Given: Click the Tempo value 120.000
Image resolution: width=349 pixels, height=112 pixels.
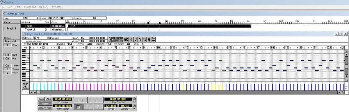Looking at the screenshot, I should pyautogui.click(x=111, y=106).
